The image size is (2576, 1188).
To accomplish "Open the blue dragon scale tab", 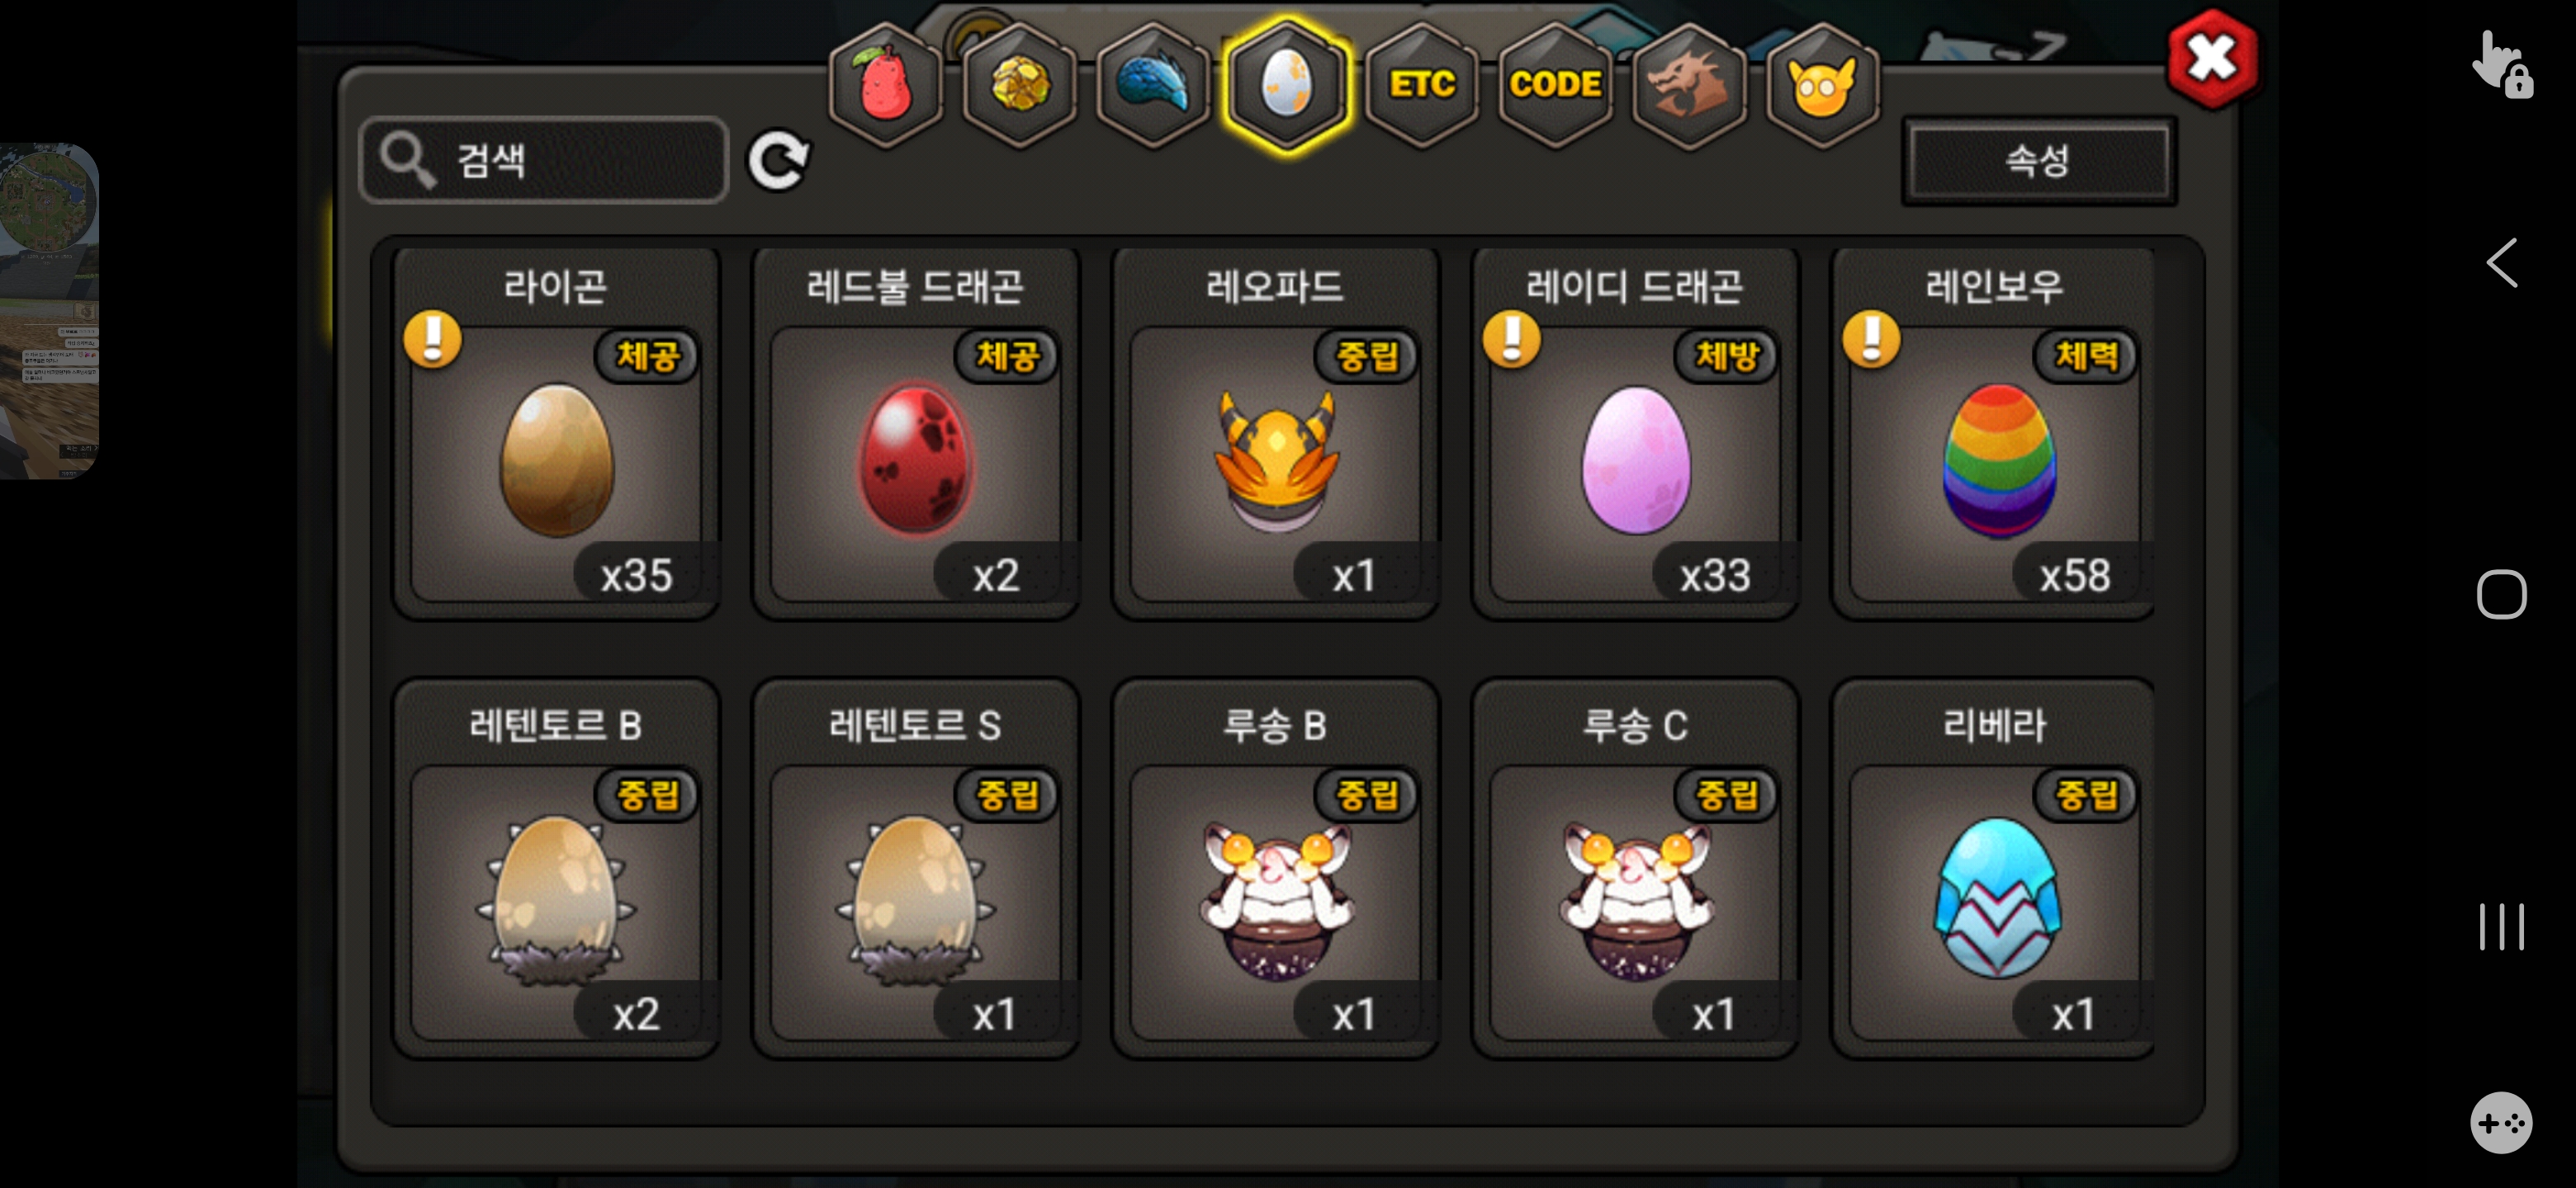I will tap(1153, 85).
